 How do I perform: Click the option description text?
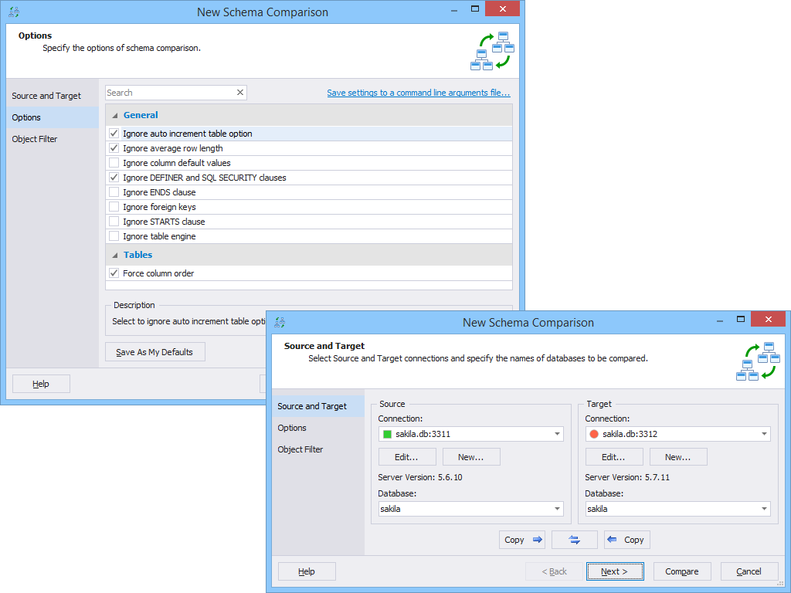coord(188,321)
